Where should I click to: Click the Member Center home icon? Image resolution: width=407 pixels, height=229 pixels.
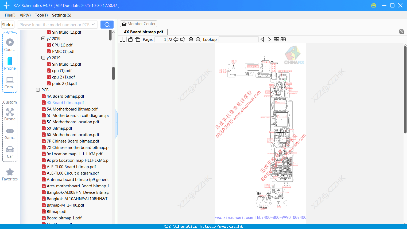point(124,24)
